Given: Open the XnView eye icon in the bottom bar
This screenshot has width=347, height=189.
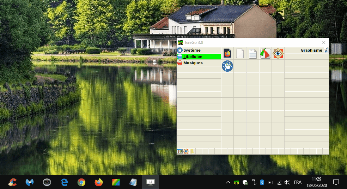Looking at the screenshot, I should (x=186, y=151).
